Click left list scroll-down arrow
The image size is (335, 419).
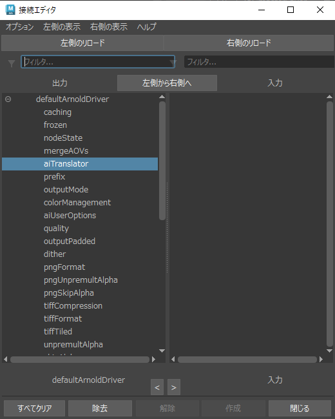coord(162,351)
